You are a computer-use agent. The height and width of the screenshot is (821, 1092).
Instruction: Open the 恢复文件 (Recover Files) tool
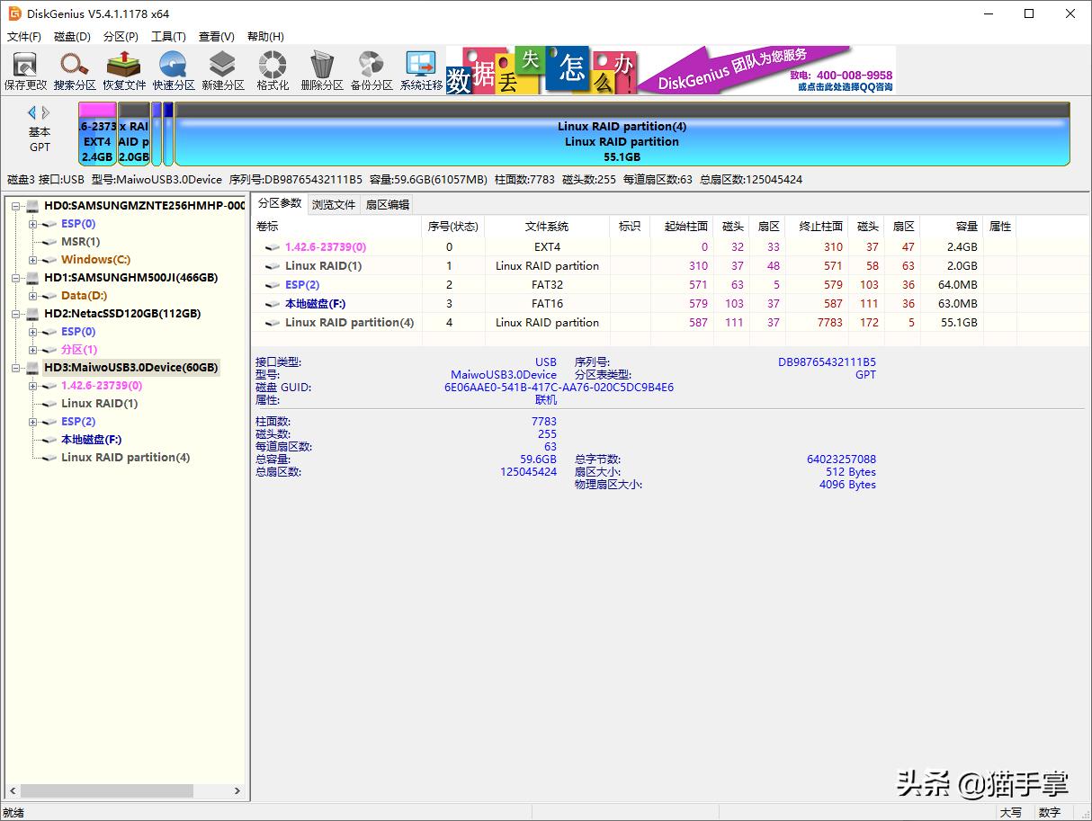click(x=124, y=70)
